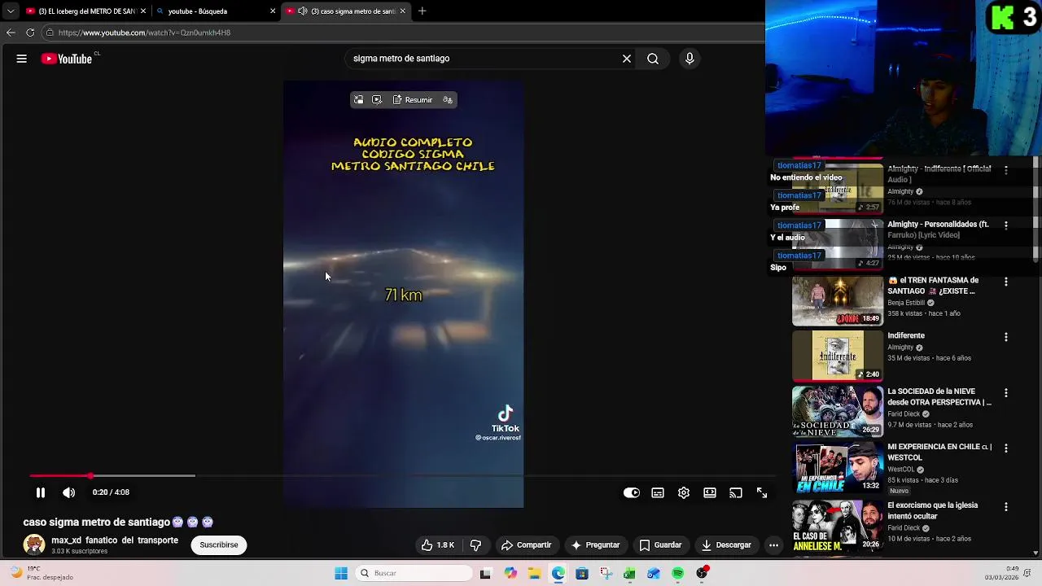Click the browser address bar URL
1042x586 pixels.
[144, 33]
